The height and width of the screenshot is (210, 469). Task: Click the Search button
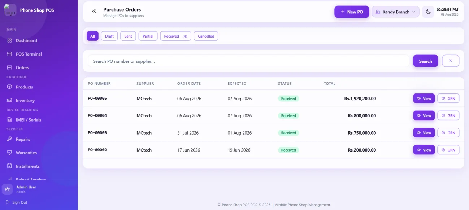pyautogui.click(x=425, y=61)
